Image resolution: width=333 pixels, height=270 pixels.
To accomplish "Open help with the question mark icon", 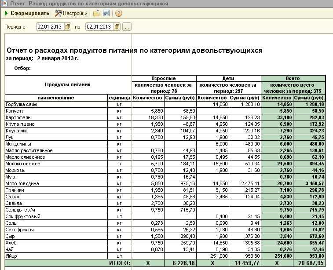I will (118, 13).
